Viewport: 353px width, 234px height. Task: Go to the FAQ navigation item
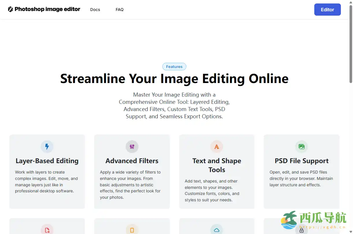point(120,10)
